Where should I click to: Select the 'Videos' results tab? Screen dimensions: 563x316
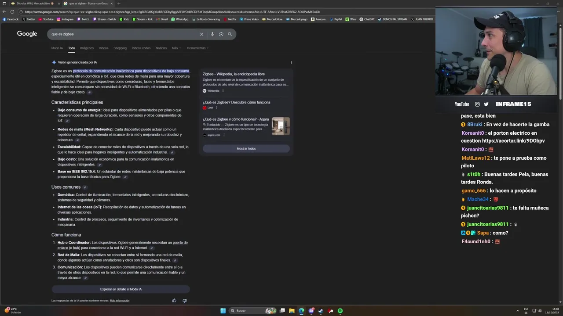pyautogui.click(x=103, y=48)
